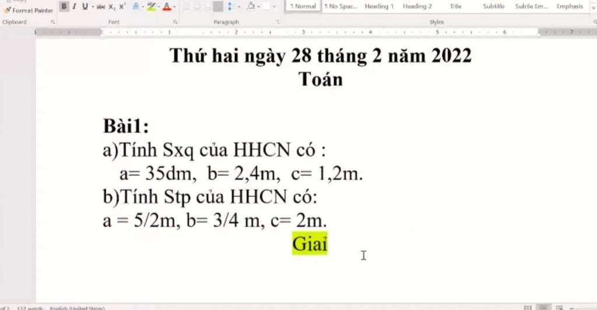Apply Strikethrough formatting
This screenshot has height=310, width=597.
(100, 6)
